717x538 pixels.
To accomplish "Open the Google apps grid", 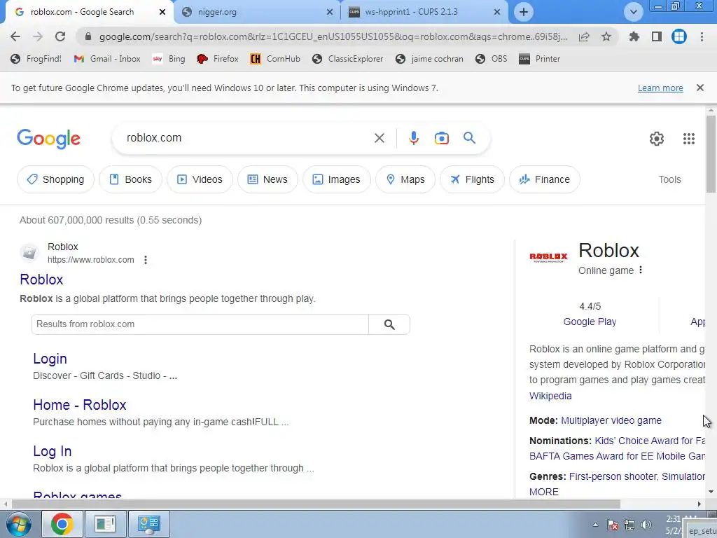I will click(x=689, y=139).
